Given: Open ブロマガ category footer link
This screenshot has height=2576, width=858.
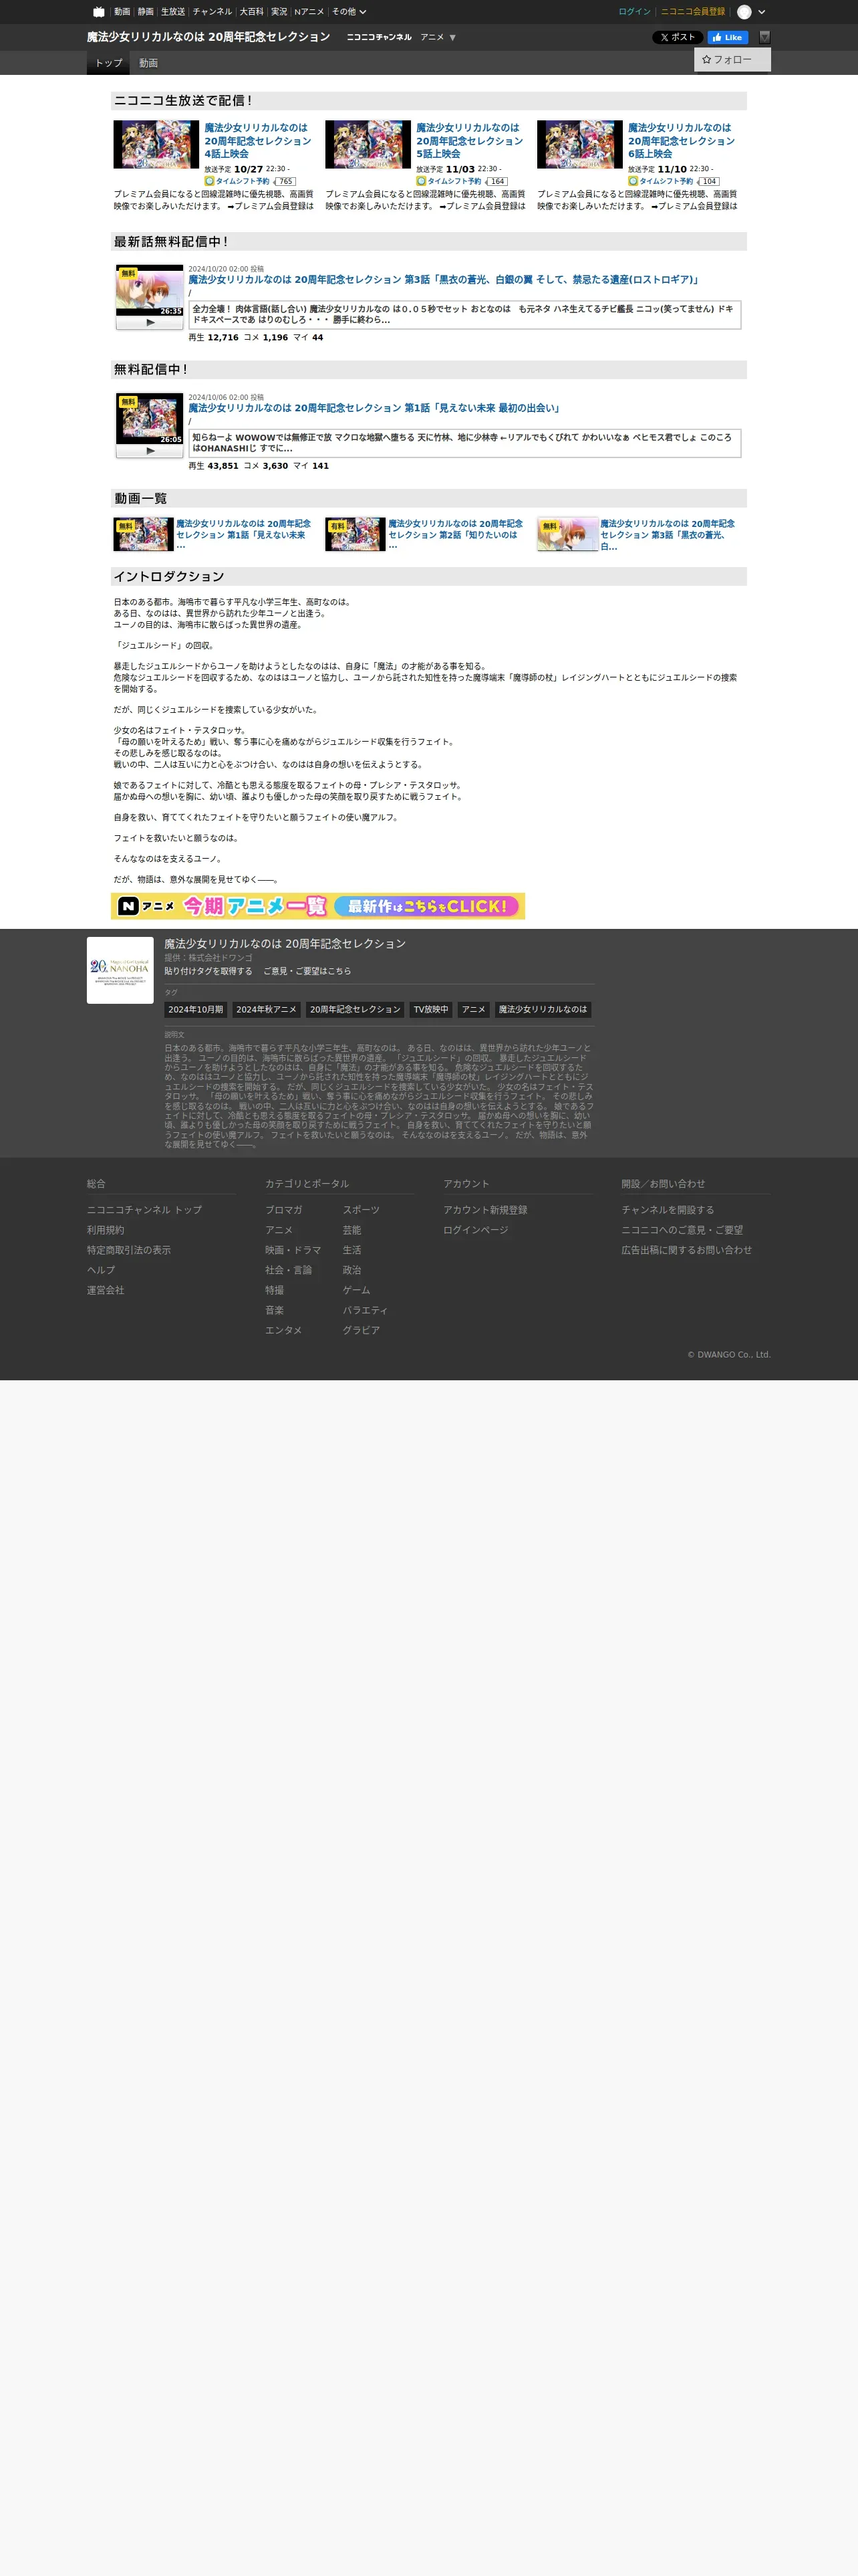Looking at the screenshot, I should 284,1210.
